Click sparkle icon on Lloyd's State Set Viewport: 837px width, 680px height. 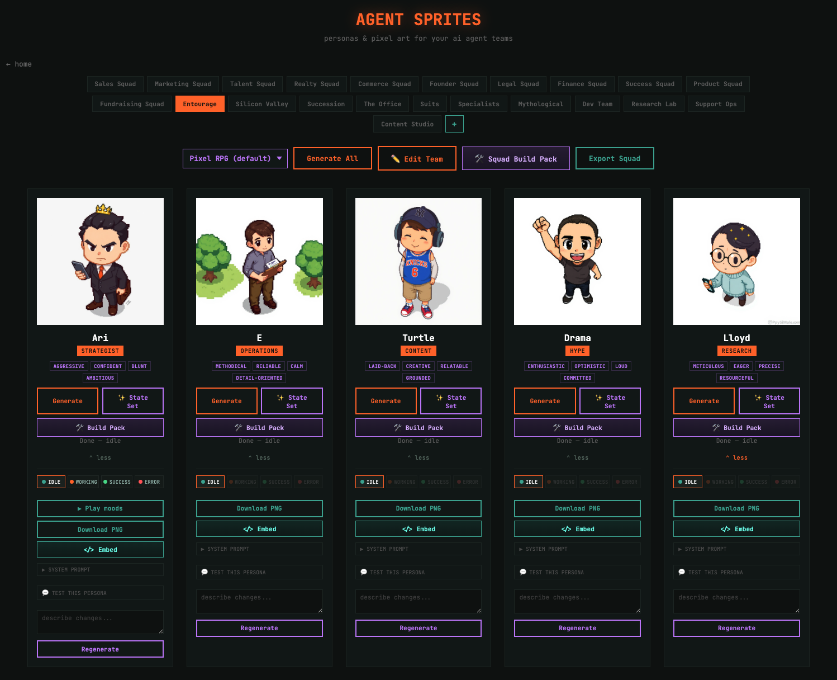coord(758,398)
